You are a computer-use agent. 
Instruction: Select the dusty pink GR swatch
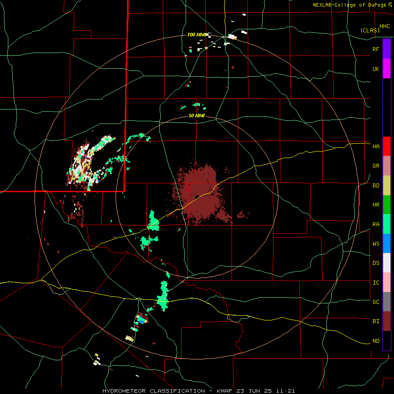[x=387, y=166]
